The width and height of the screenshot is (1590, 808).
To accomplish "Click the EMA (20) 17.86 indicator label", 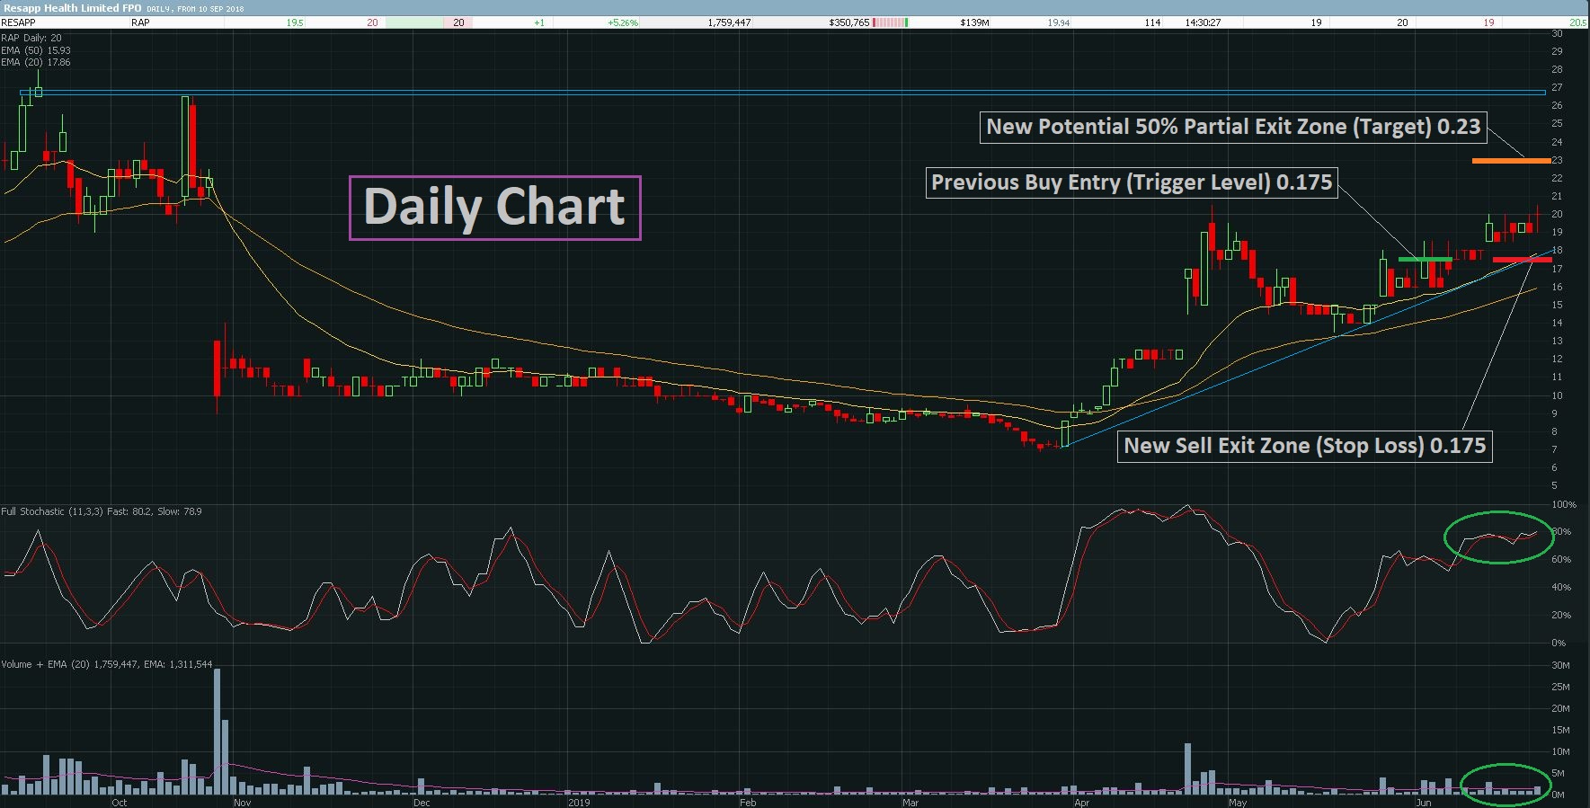I will (x=36, y=62).
